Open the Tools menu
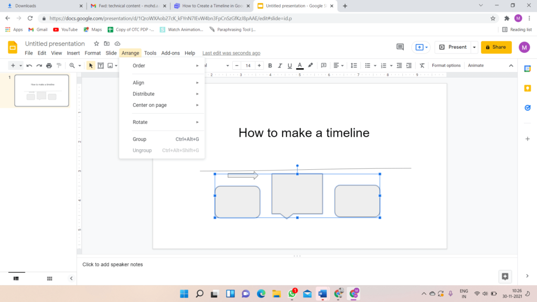This screenshot has width=537, height=302. point(150,53)
